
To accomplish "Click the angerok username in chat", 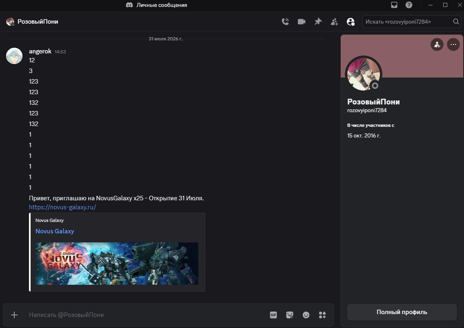I will click(40, 51).
